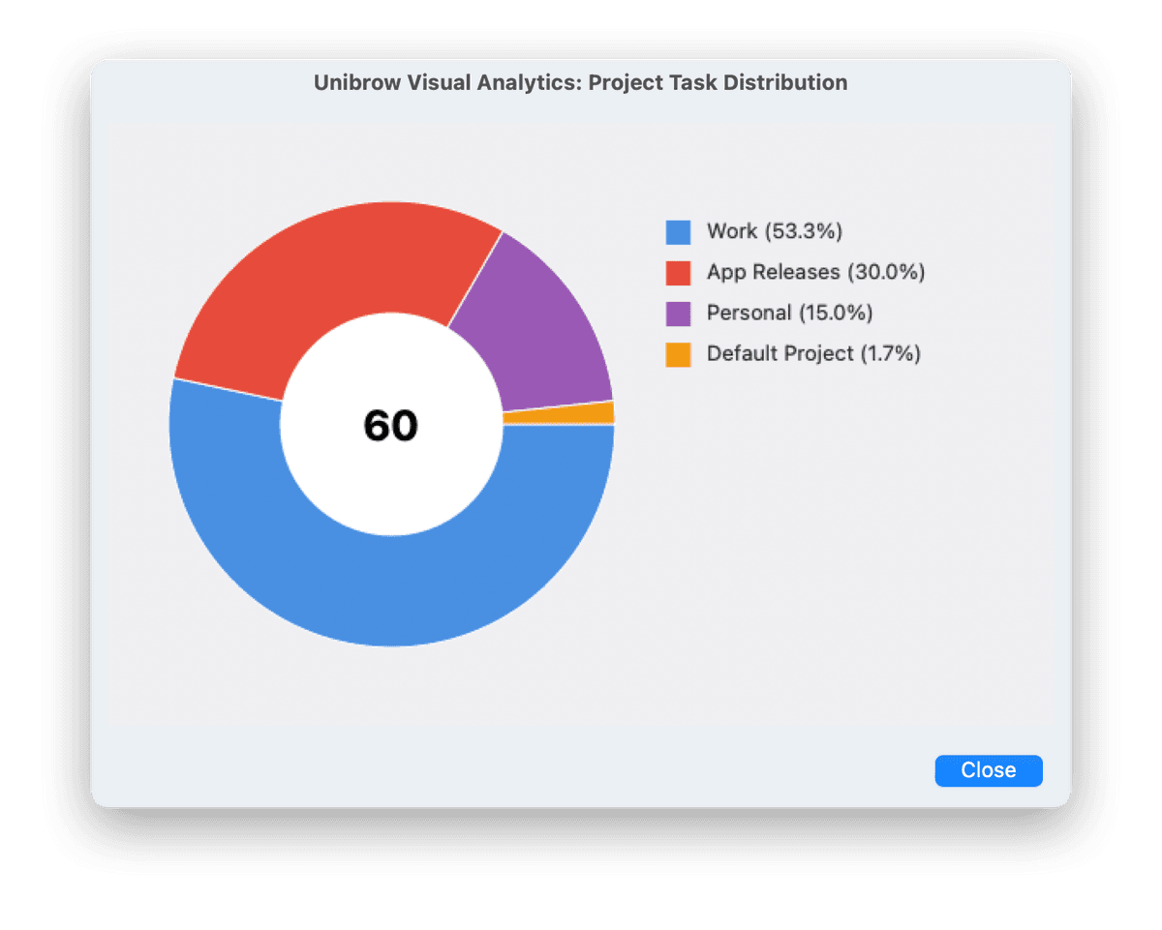Screen dimensions: 1162x930
Task: Select the blue Work donut segment
Action: point(391,590)
